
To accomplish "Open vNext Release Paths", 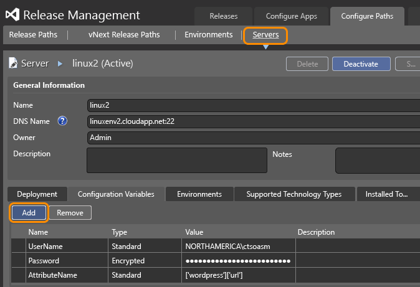I will (x=124, y=34).
